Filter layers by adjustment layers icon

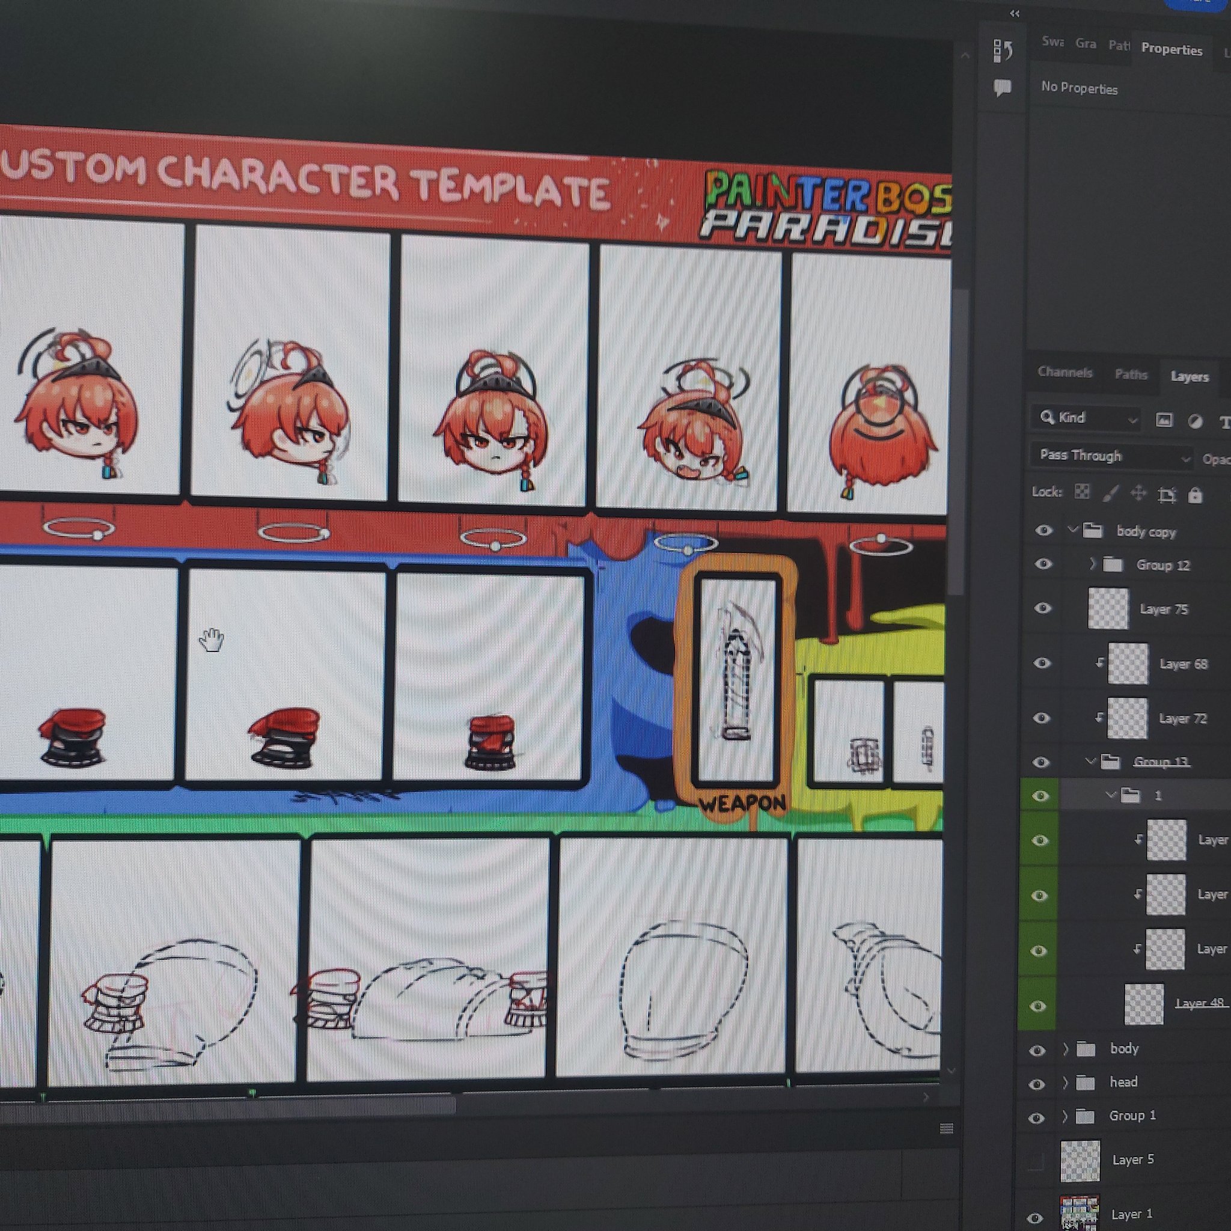pyautogui.click(x=1196, y=421)
